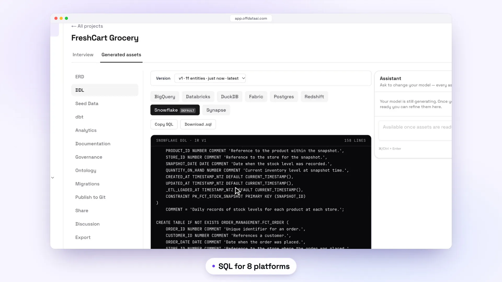
Task: Click Download .sql button
Action: pos(198,124)
